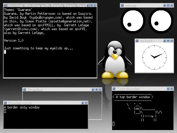Close the xeyes window

[172, 5]
